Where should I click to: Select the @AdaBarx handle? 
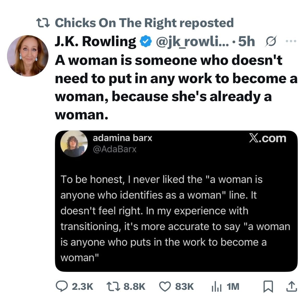pyautogui.click(x=114, y=149)
